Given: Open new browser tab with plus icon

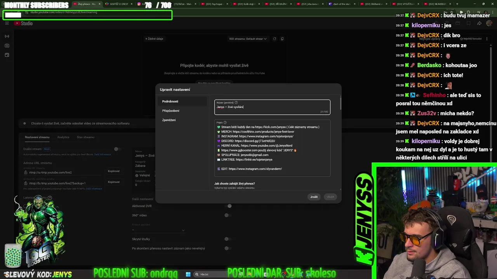Looking at the screenshot, I should [x=457, y=4].
